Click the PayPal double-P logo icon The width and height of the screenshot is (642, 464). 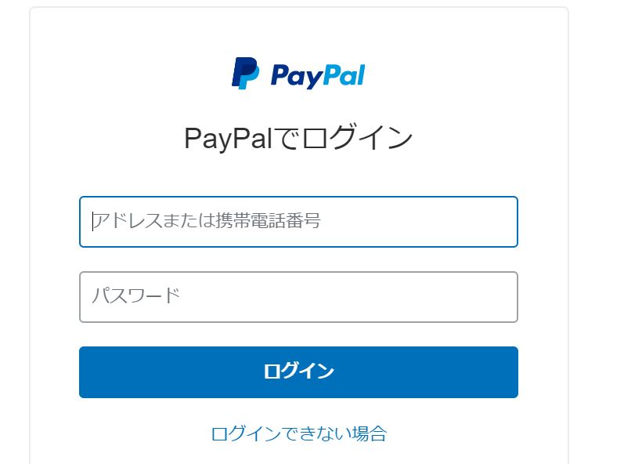pyautogui.click(x=245, y=74)
